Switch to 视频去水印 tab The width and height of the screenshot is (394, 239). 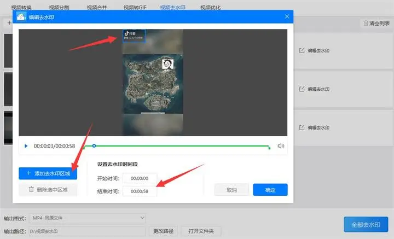pos(172,8)
